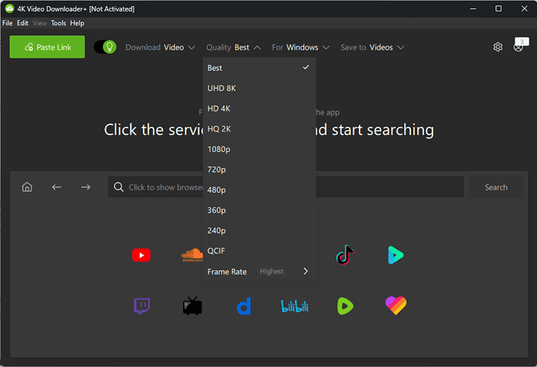The image size is (537, 367).
Task: Expand Save to Videos dropdown
Action: (x=373, y=48)
